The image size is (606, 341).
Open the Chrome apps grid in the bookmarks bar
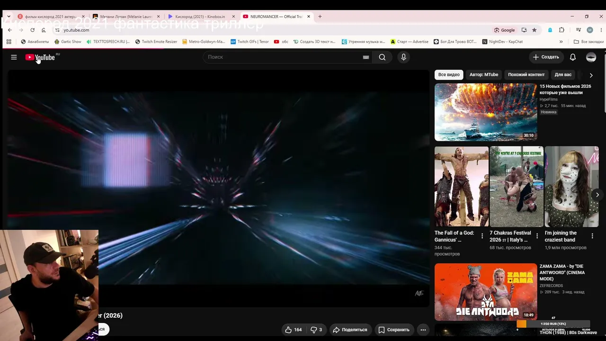(9, 42)
